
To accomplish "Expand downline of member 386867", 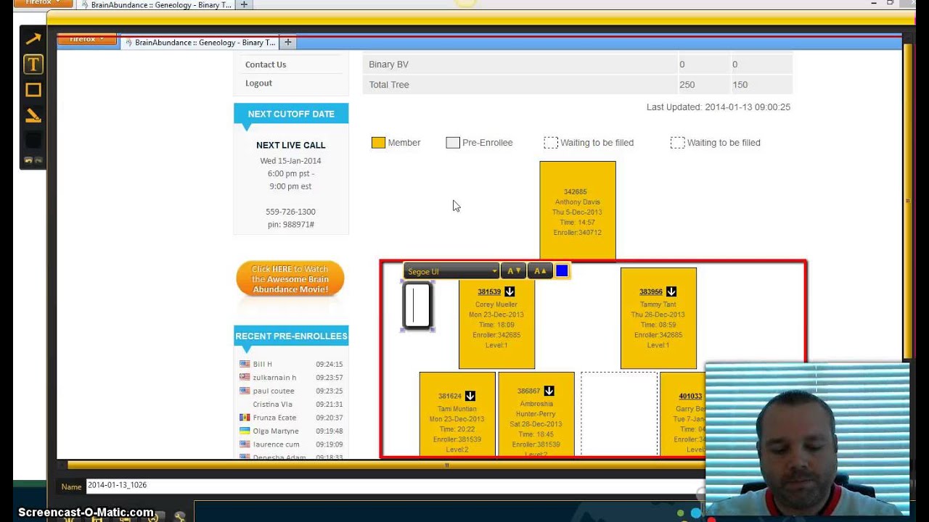I will (549, 391).
